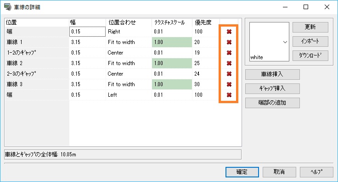Remove 車線 2 with its delete icon

tap(229, 63)
